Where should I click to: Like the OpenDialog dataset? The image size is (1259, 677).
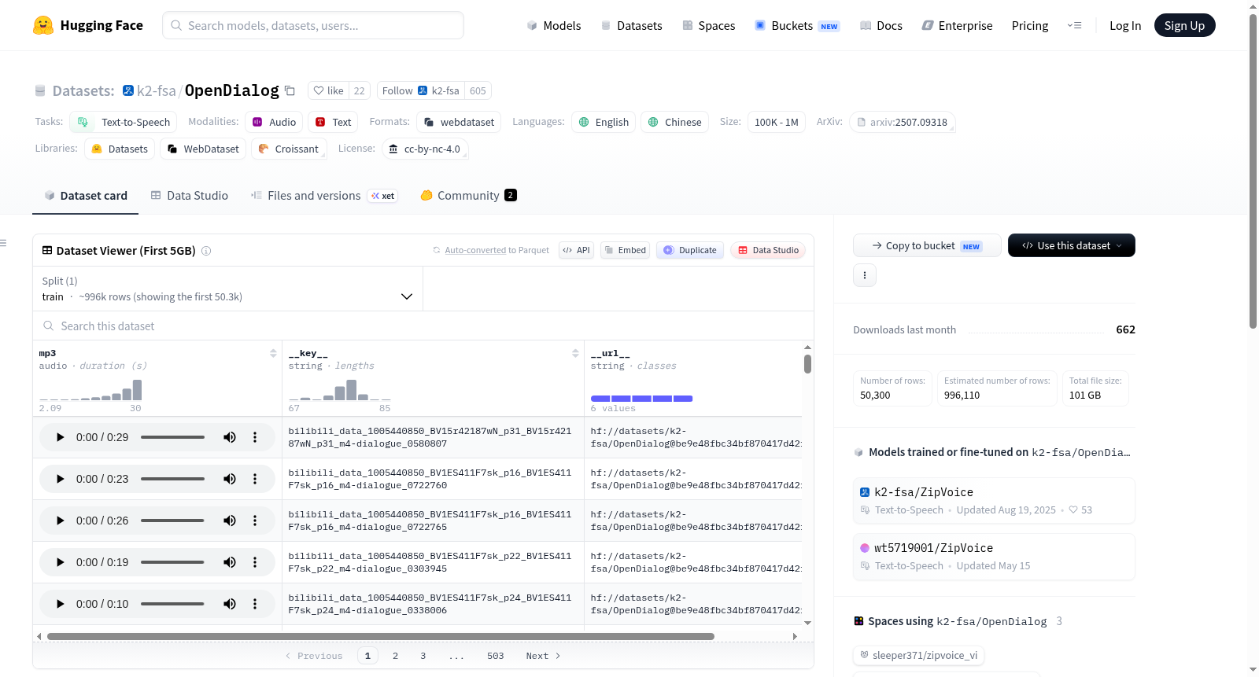tap(329, 90)
